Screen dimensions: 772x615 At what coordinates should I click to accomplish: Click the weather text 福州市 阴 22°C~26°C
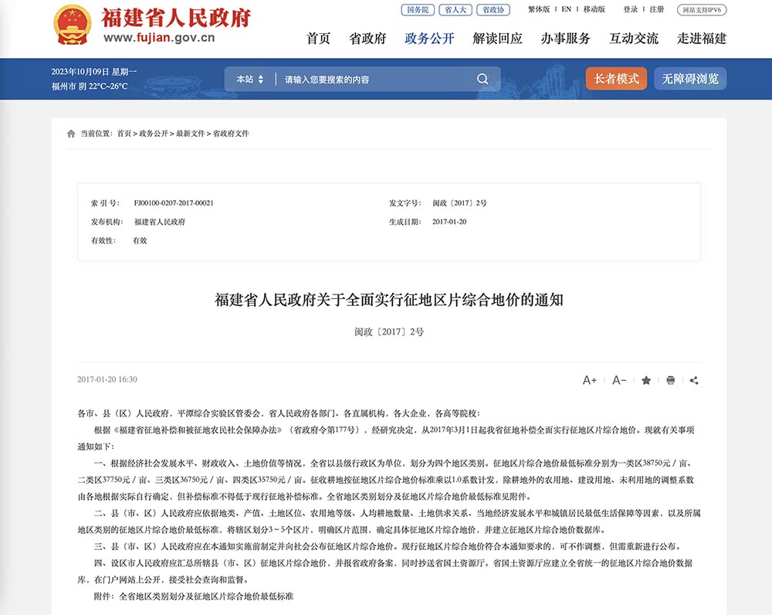(90, 87)
